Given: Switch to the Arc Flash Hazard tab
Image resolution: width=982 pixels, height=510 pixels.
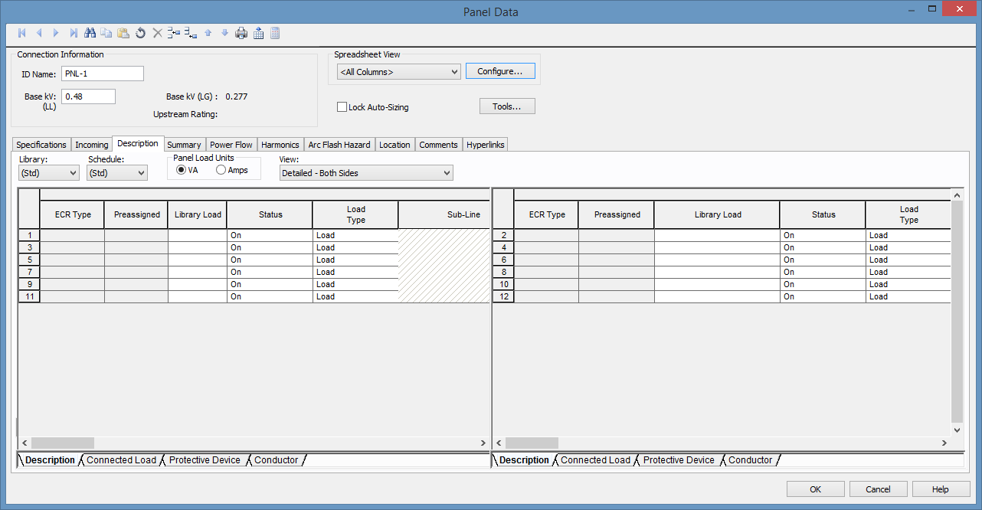Looking at the screenshot, I should (339, 145).
